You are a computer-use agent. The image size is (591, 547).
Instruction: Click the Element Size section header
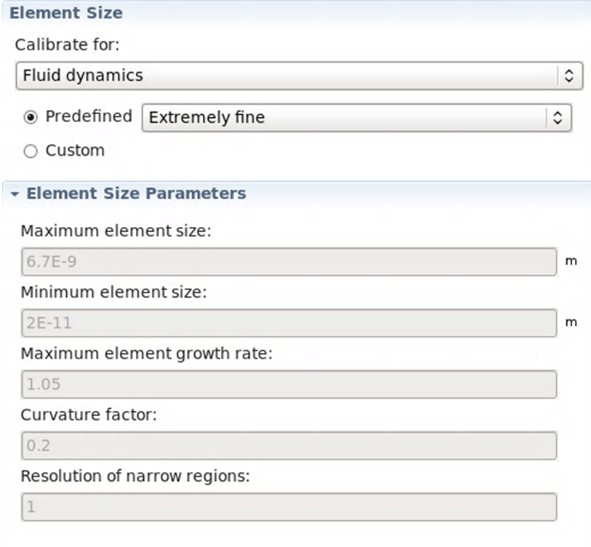(x=66, y=13)
